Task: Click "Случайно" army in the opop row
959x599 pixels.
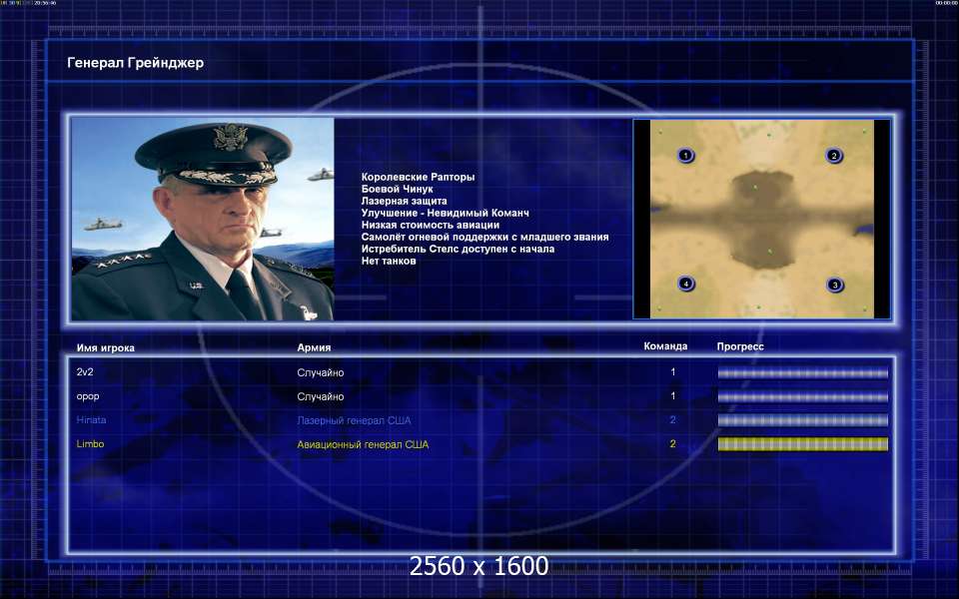Action: tap(320, 396)
